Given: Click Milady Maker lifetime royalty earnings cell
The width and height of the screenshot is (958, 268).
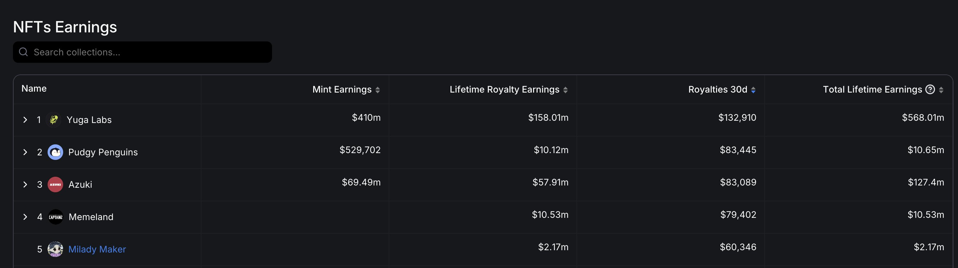Looking at the screenshot, I should [x=553, y=247].
